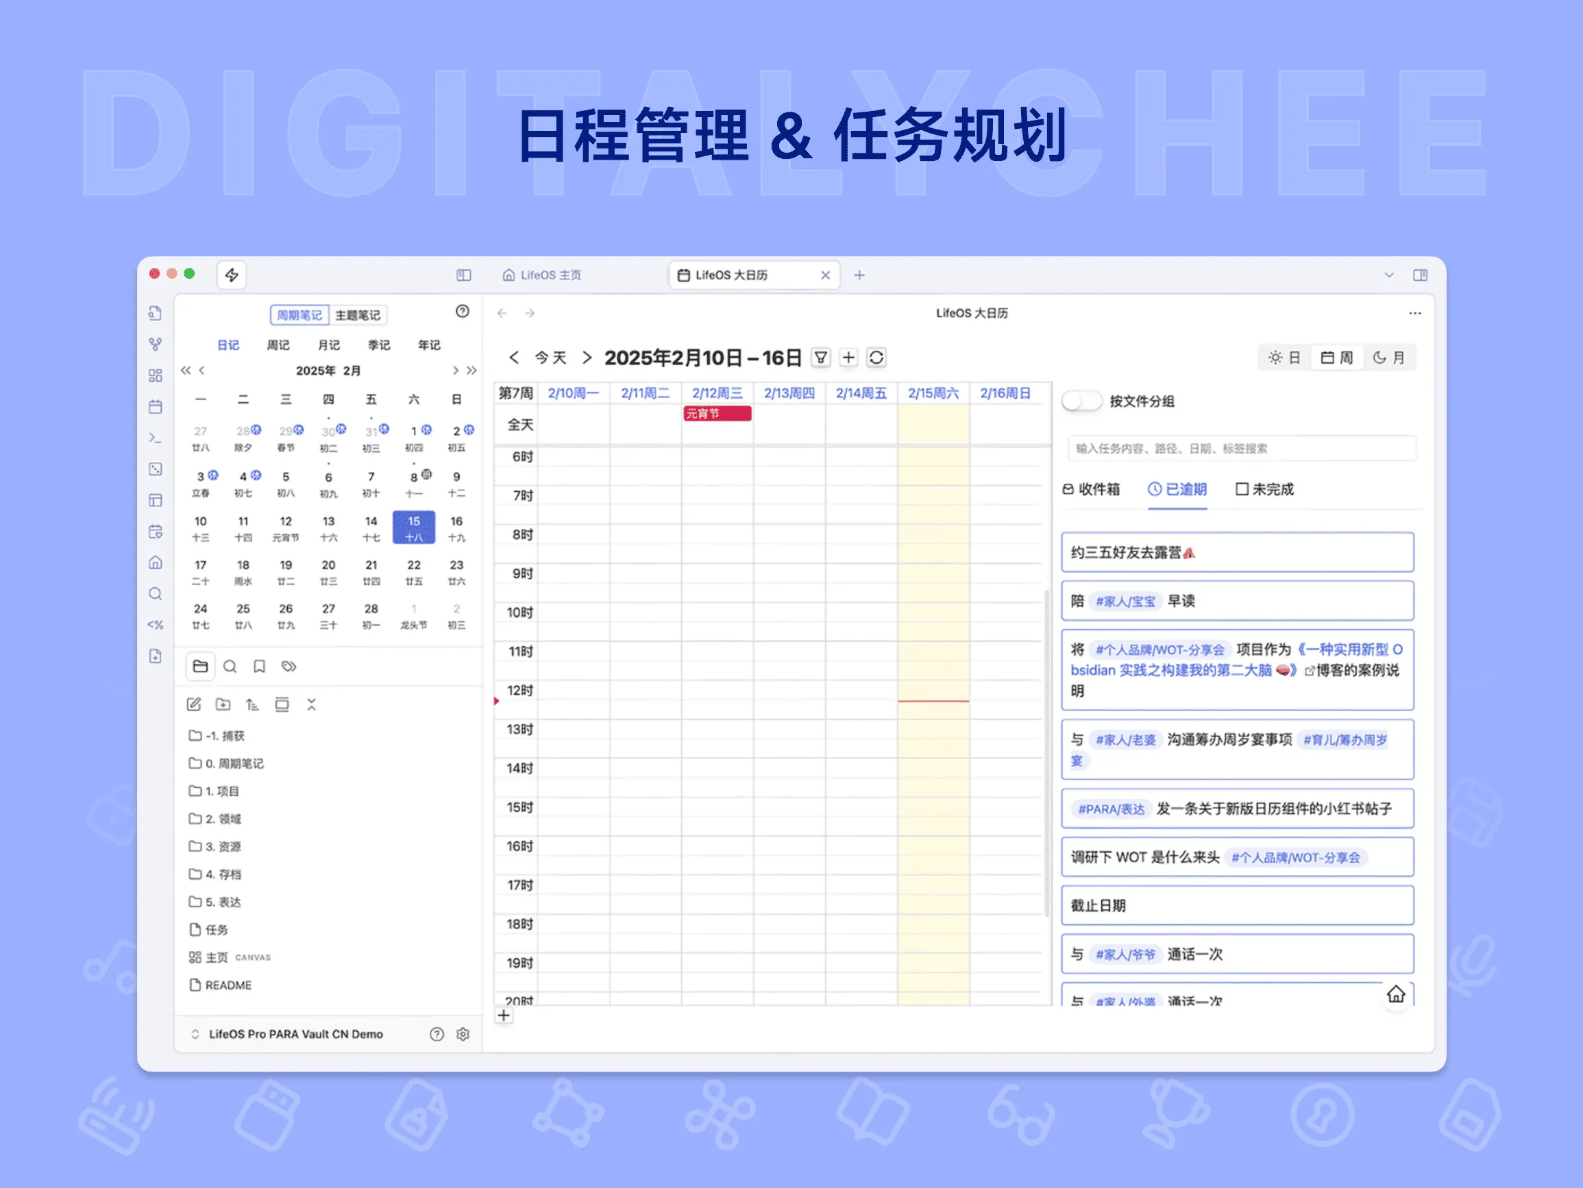Click the tags icon in file panel tabs
1583x1188 pixels.
[x=289, y=667]
